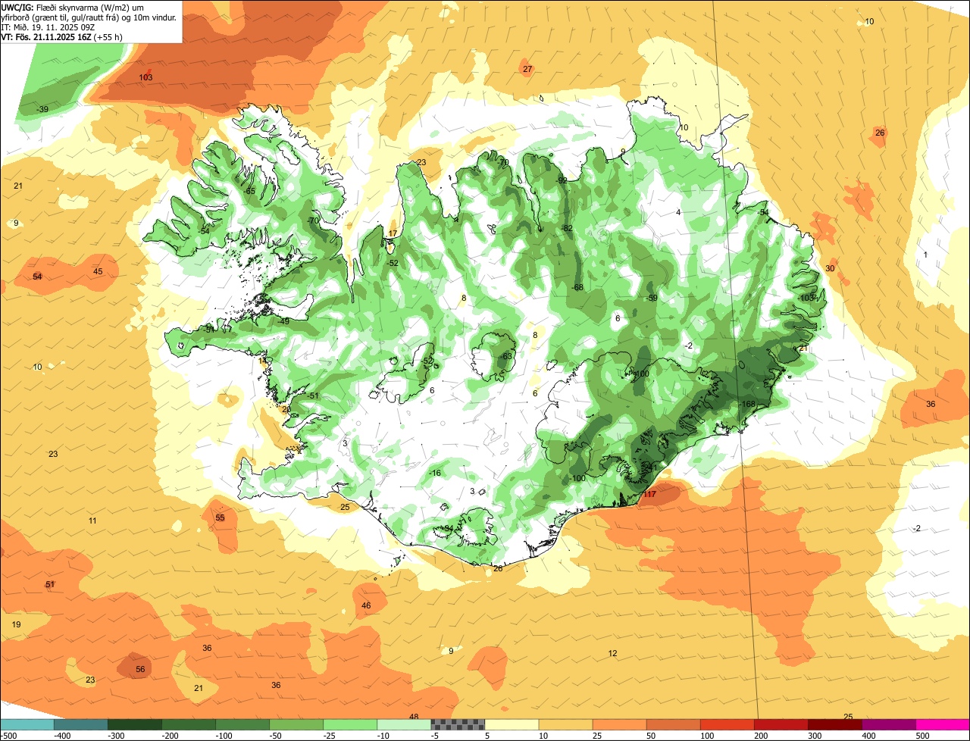
Task: Click the map value 4 in the northeast interior
Action: tap(678, 212)
